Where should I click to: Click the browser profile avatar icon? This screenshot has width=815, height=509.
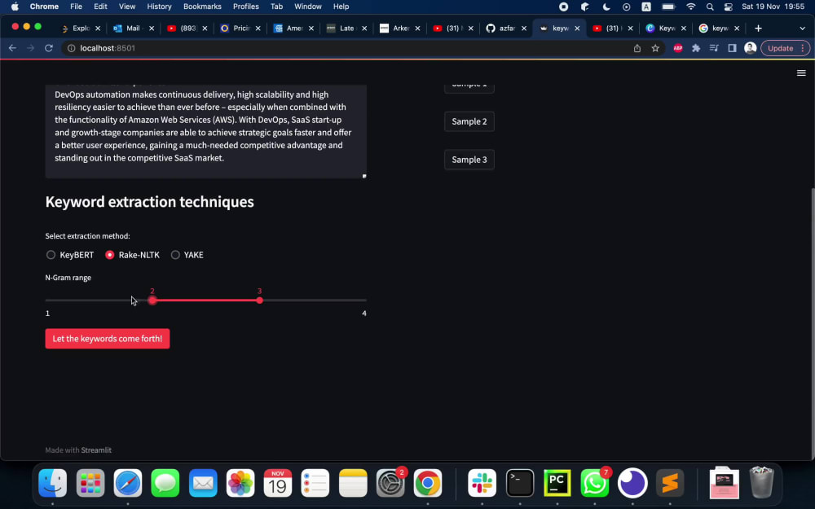(x=750, y=48)
